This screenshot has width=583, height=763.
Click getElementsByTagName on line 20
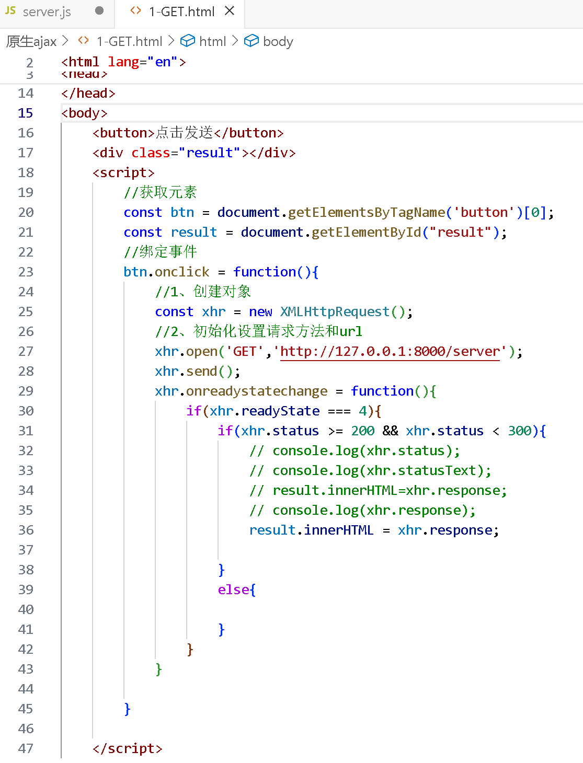(x=367, y=212)
